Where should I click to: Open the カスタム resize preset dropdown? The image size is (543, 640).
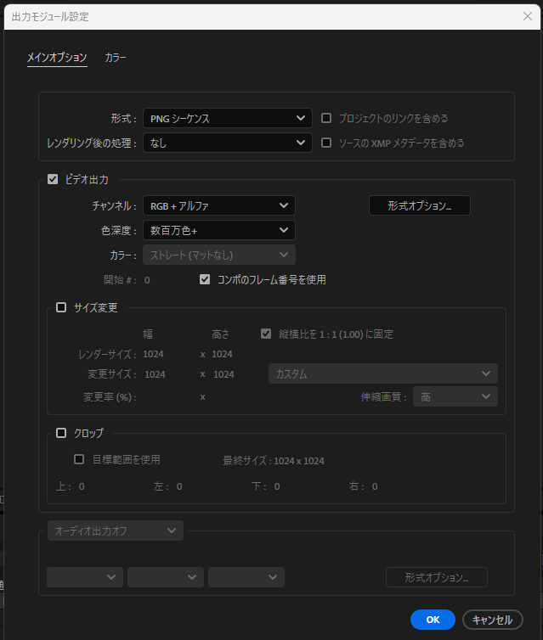382,373
